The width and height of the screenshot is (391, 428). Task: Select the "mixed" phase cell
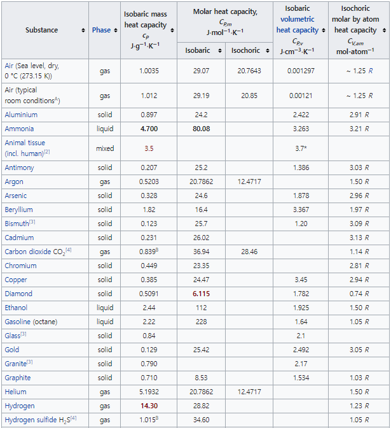pos(105,148)
